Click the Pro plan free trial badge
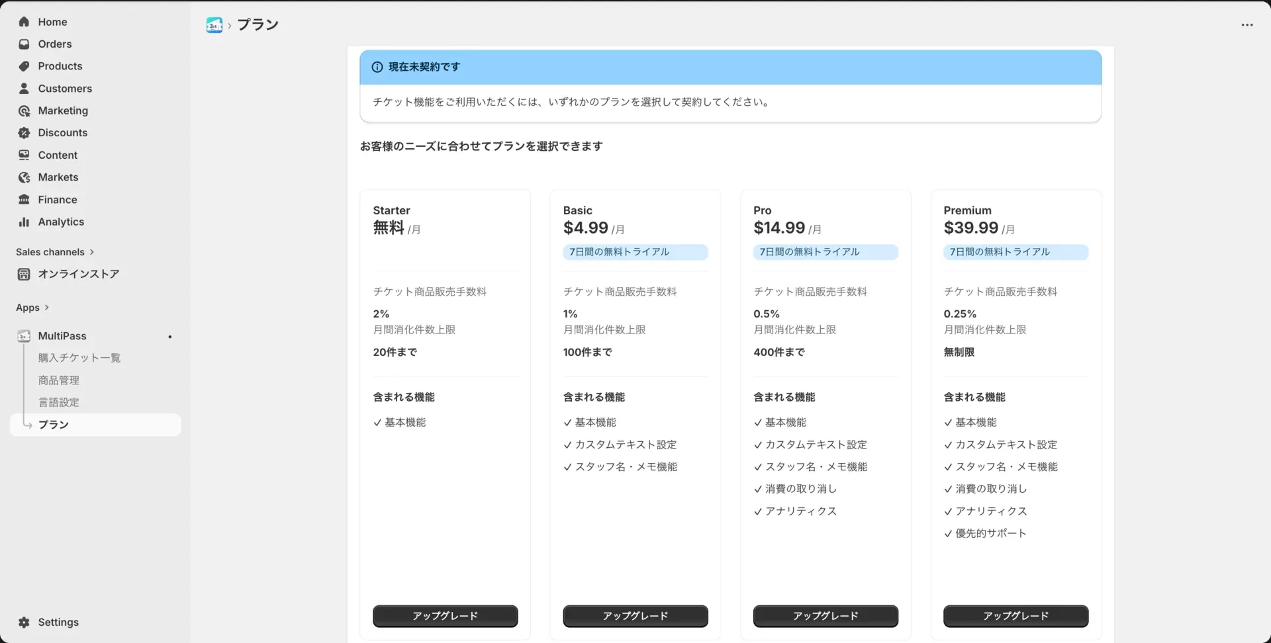This screenshot has height=643, width=1271. pos(825,252)
